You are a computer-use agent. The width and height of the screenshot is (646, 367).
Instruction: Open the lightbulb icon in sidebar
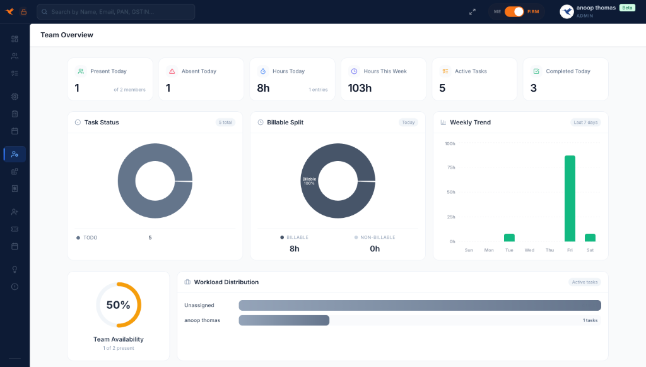pos(15,270)
